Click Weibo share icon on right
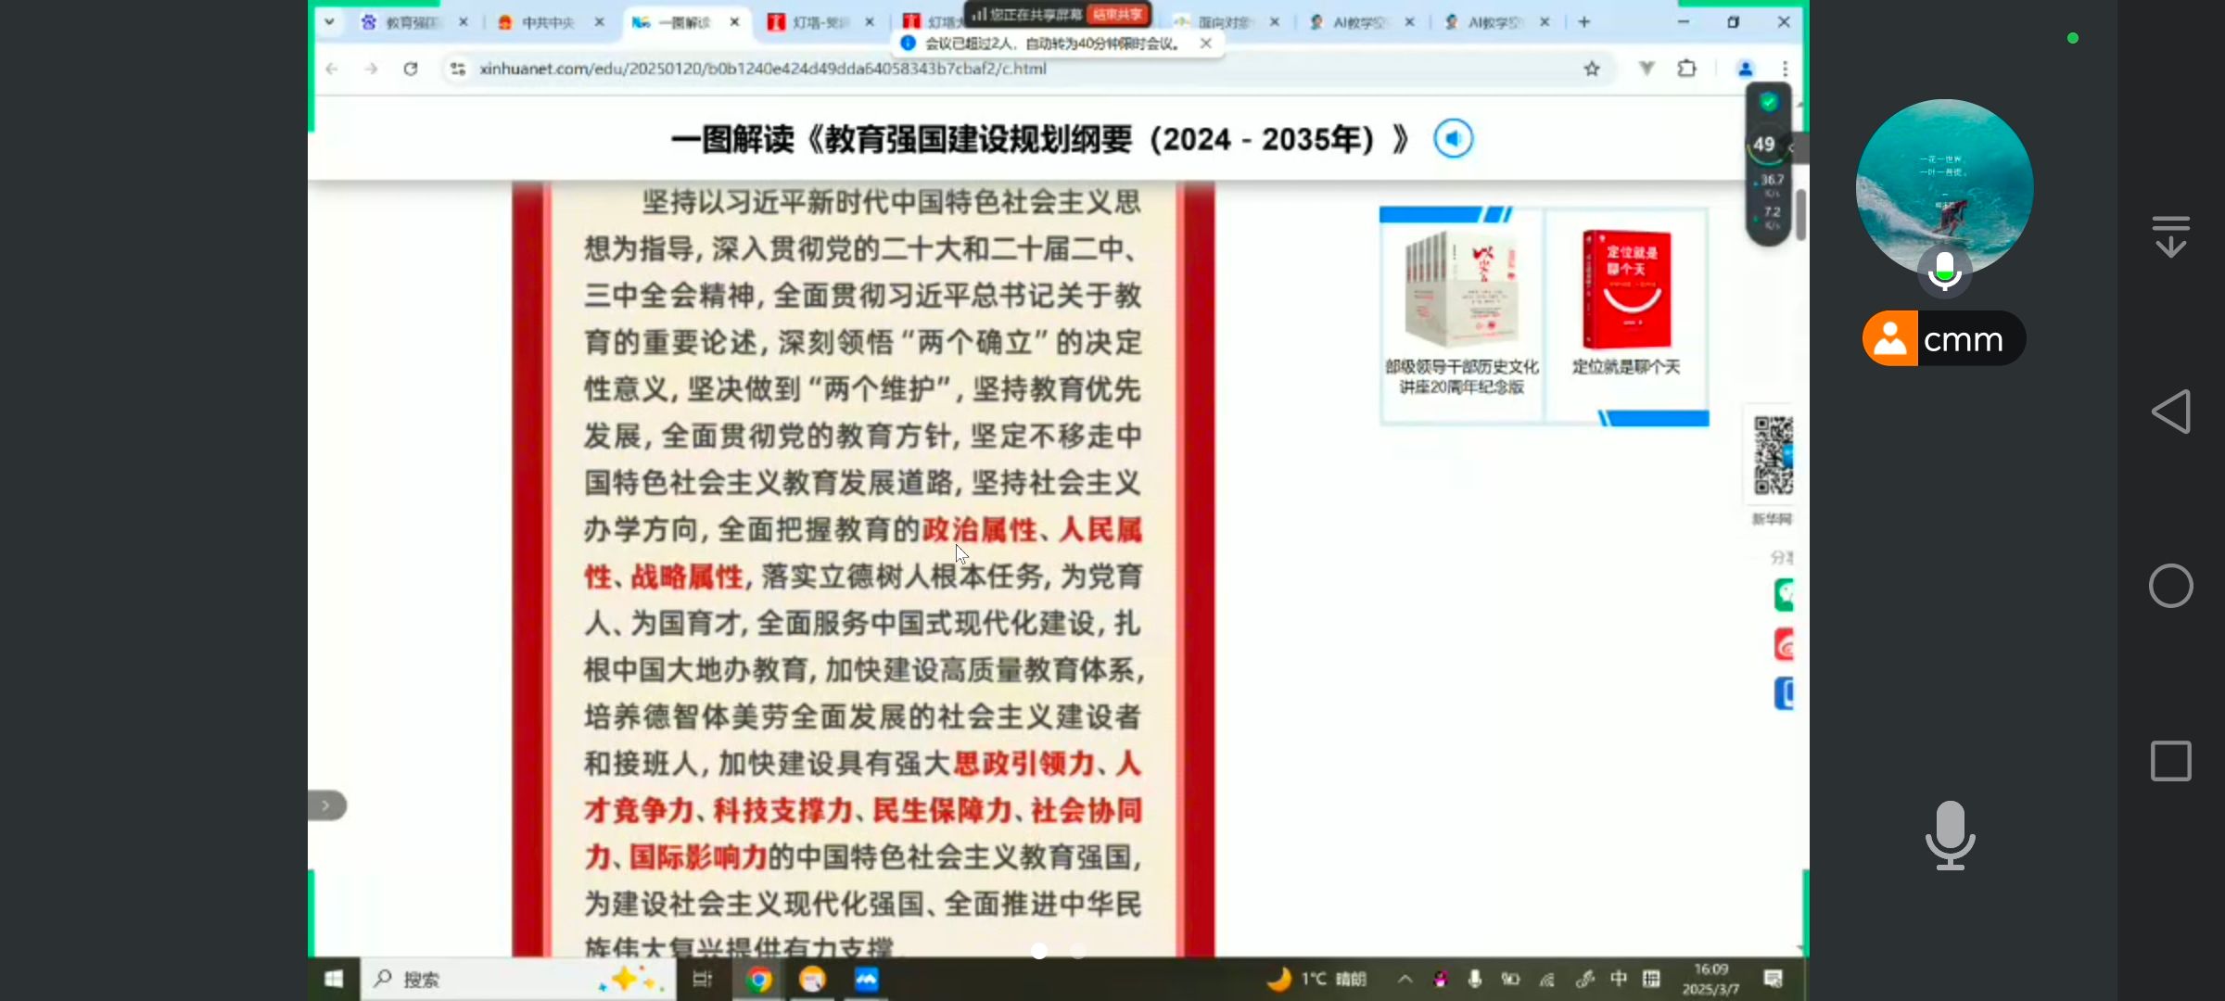Image resolution: width=2225 pixels, height=1001 pixels. (1784, 644)
